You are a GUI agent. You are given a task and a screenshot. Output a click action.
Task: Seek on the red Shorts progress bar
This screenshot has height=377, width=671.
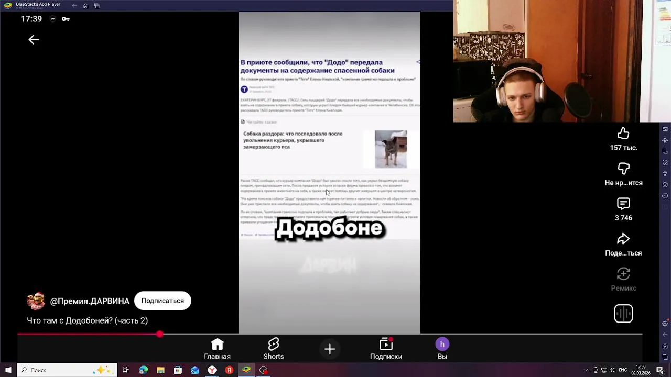[x=329, y=334]
